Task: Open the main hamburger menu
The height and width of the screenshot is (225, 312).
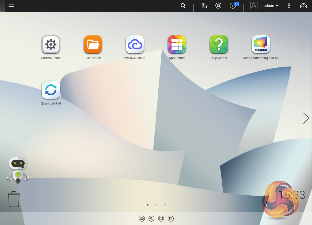Action: [11, 5]
